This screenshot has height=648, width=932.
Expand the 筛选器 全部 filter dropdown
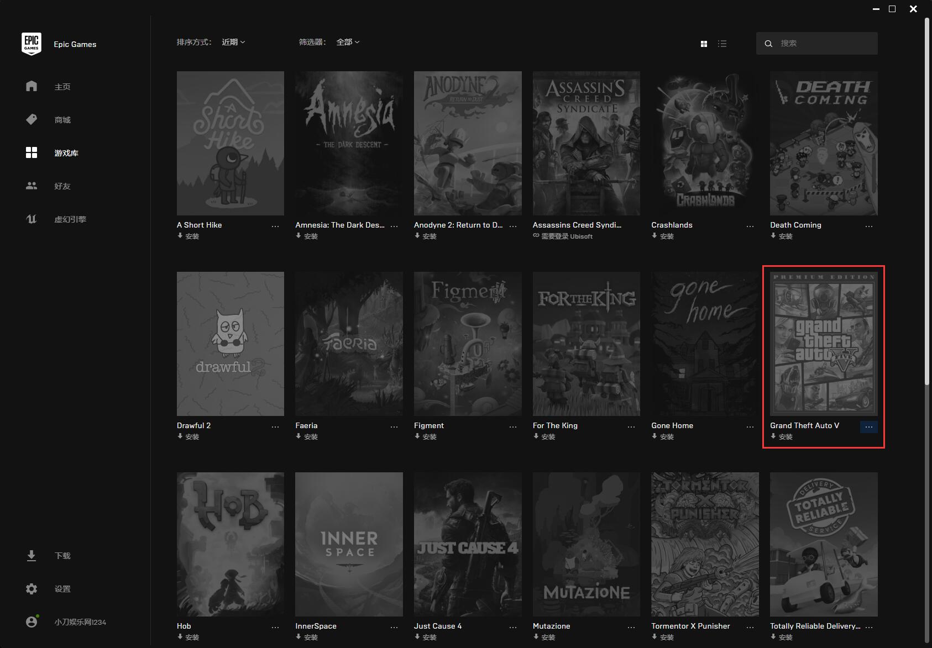pos(348,42)
